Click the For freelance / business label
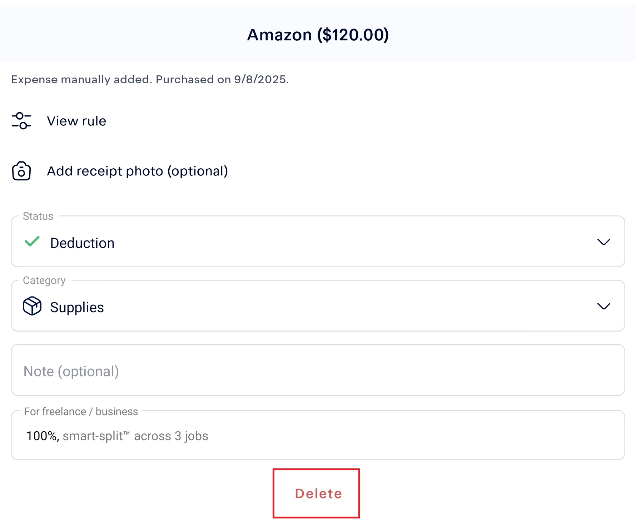This screenshot has width=636, height=527. pos(81,412)
